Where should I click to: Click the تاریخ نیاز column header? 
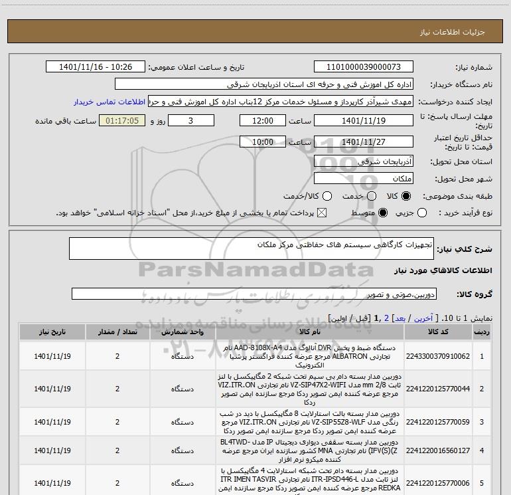[52, 332]
